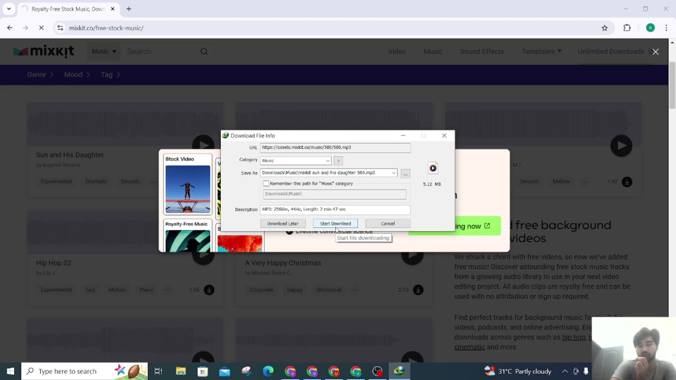This screenshot has width=676, height=380.
Task: Expand the Tag filter
Action: tap(110, 74)
